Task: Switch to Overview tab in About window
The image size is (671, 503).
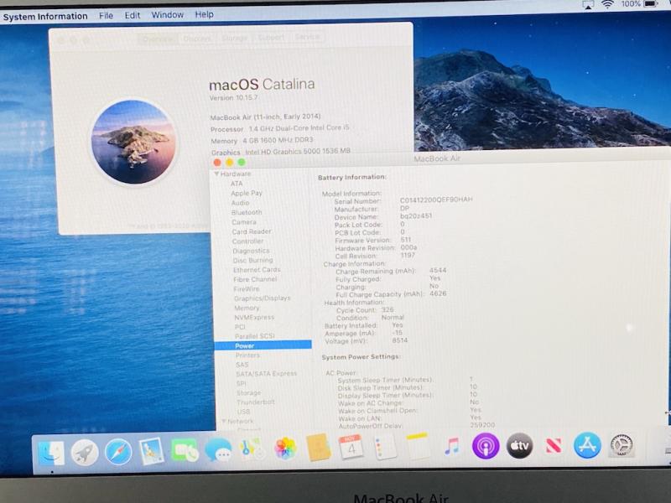Action: click(x=158, y=39)
